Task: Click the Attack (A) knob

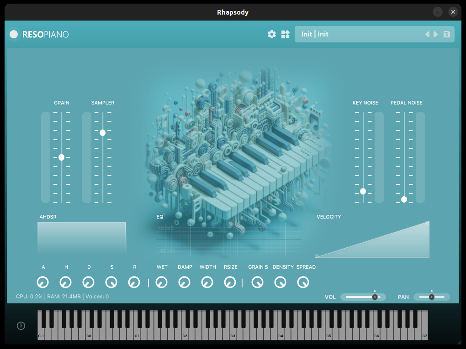Action: click(43, 282)
